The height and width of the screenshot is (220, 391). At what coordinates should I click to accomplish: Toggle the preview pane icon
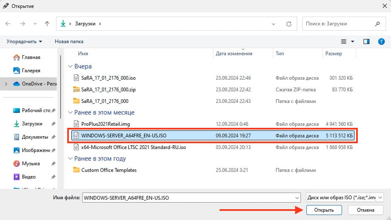tap(367, 42)
